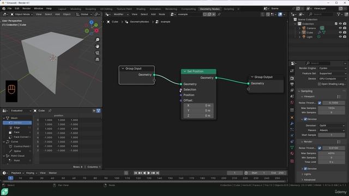
Task: Open Denoiser OptiX dropdown
Action: click(332, 126)
